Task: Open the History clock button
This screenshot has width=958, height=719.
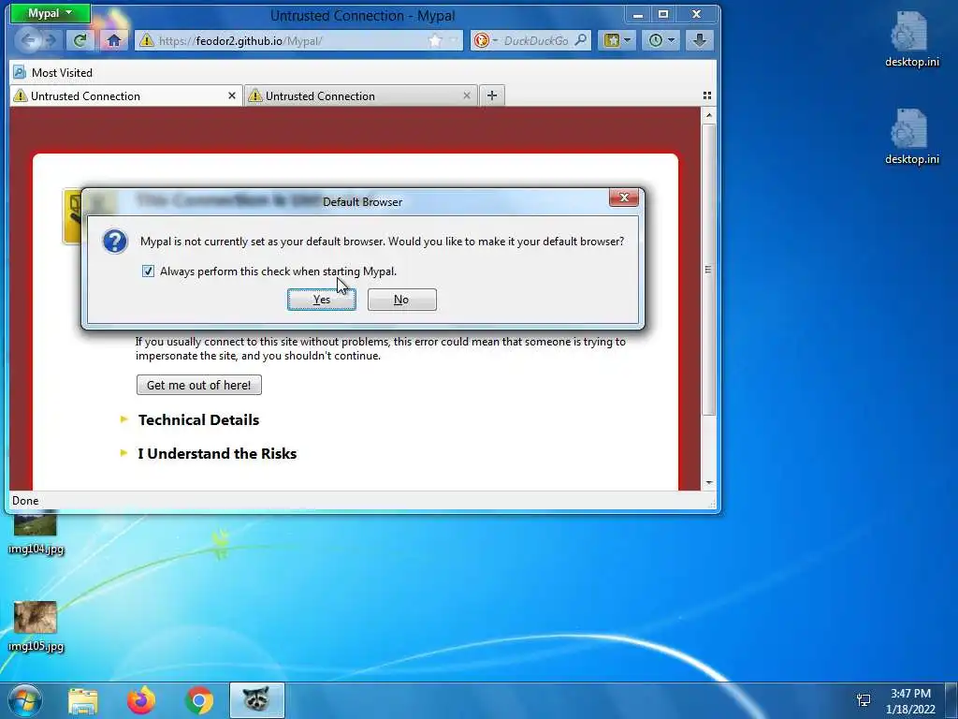Action: (661, 40)
